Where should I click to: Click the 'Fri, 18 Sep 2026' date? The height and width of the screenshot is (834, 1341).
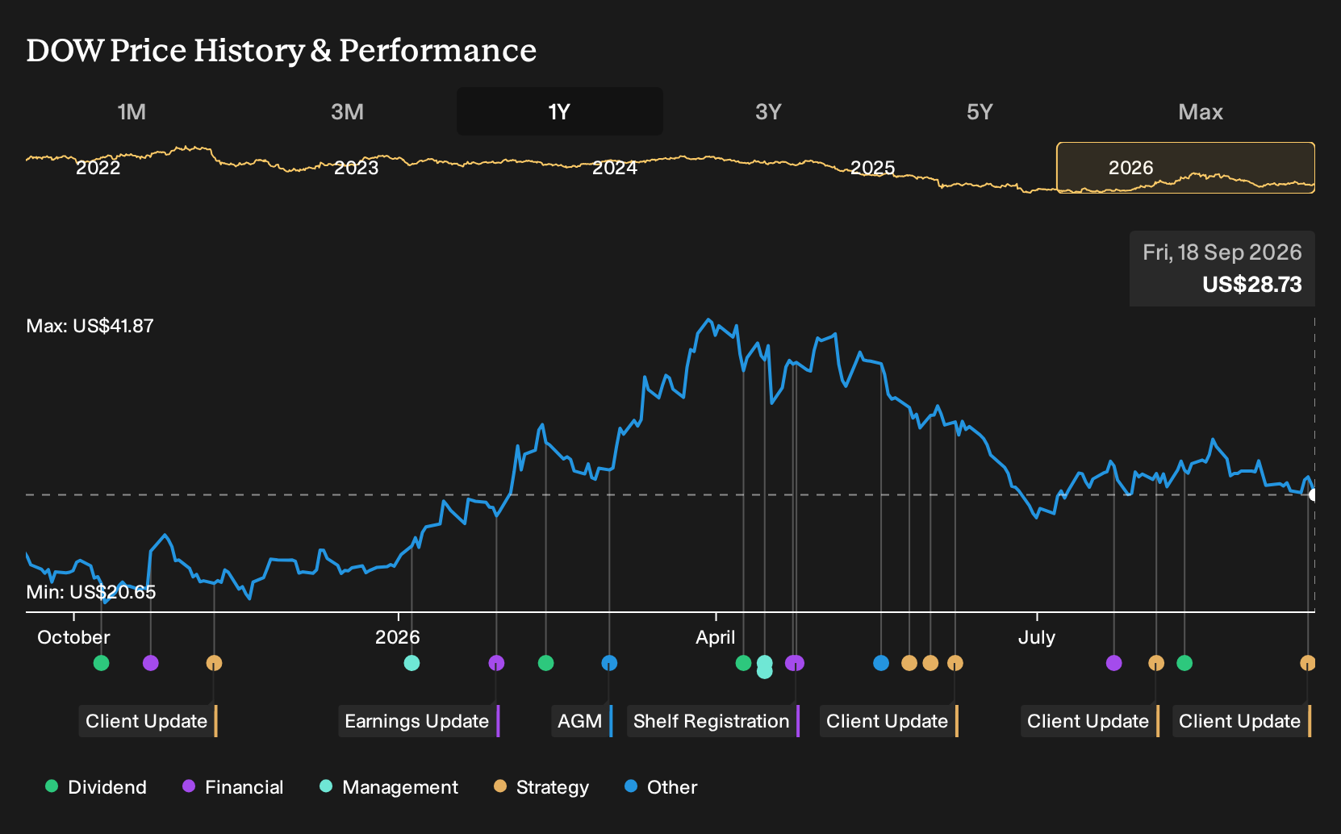pyautogui.click(x=1222, y=252)
